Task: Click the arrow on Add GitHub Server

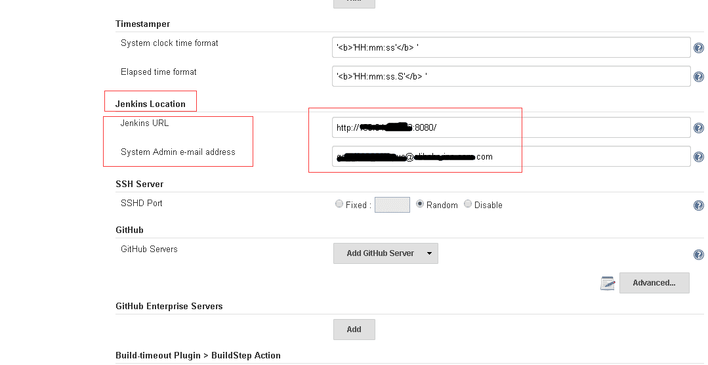Action: click(429, 253)
